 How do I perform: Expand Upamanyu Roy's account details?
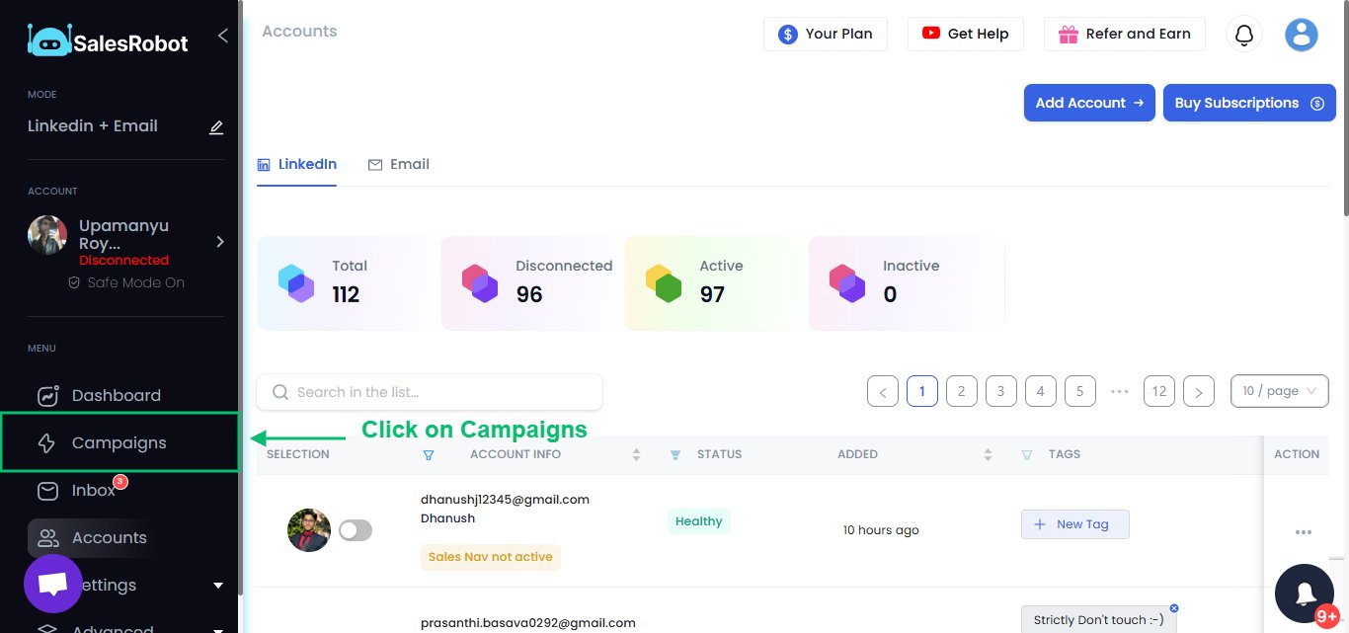[219, 241]
